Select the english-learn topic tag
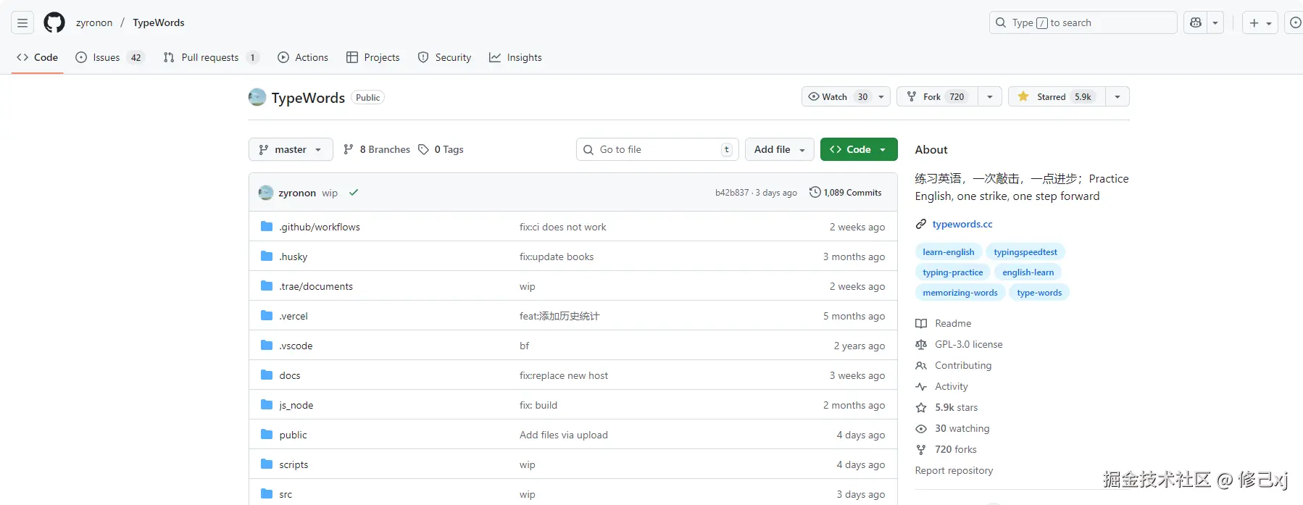The height and width of the screenshot is (505, 1303). (1028, 272)
